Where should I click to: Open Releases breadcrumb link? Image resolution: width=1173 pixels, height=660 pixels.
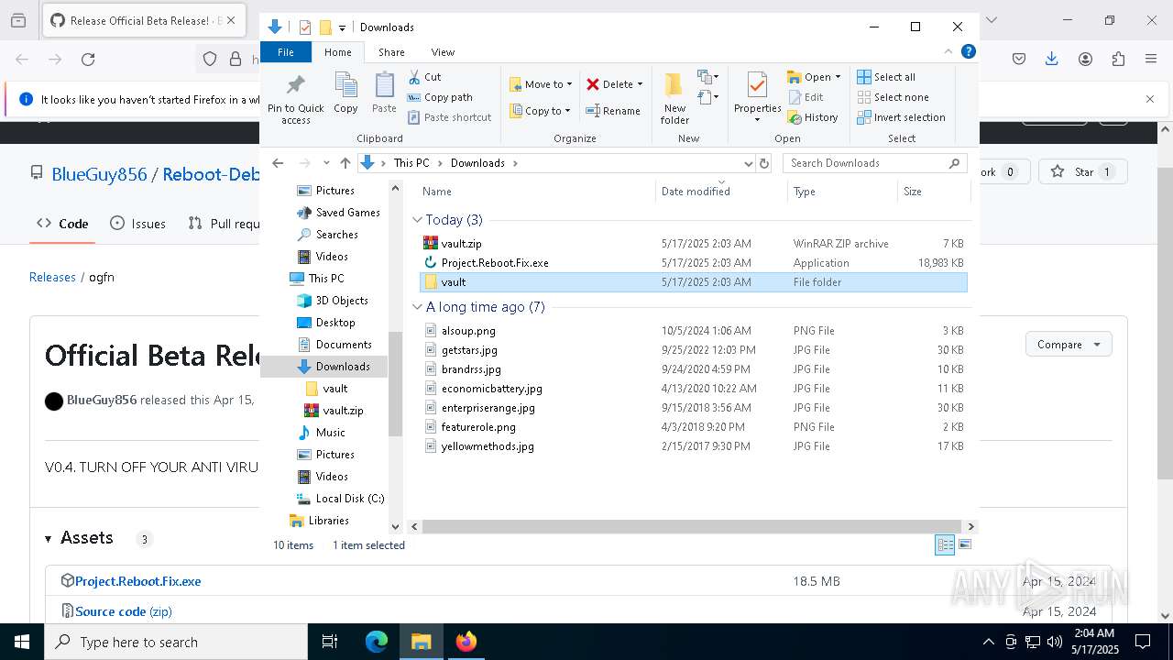[x=52, y=277]
